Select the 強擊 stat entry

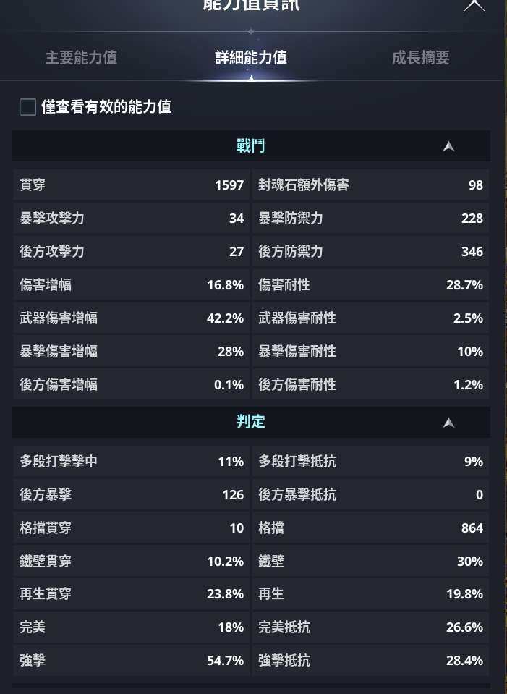pyautogui.click(x=131, y=661)
